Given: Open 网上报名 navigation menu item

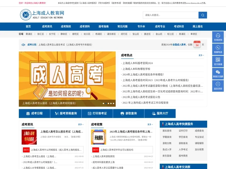Looking at the screenshot, I should pos(198,26).
